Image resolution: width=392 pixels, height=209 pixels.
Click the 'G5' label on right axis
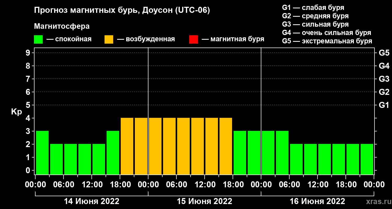pos(384,53)
